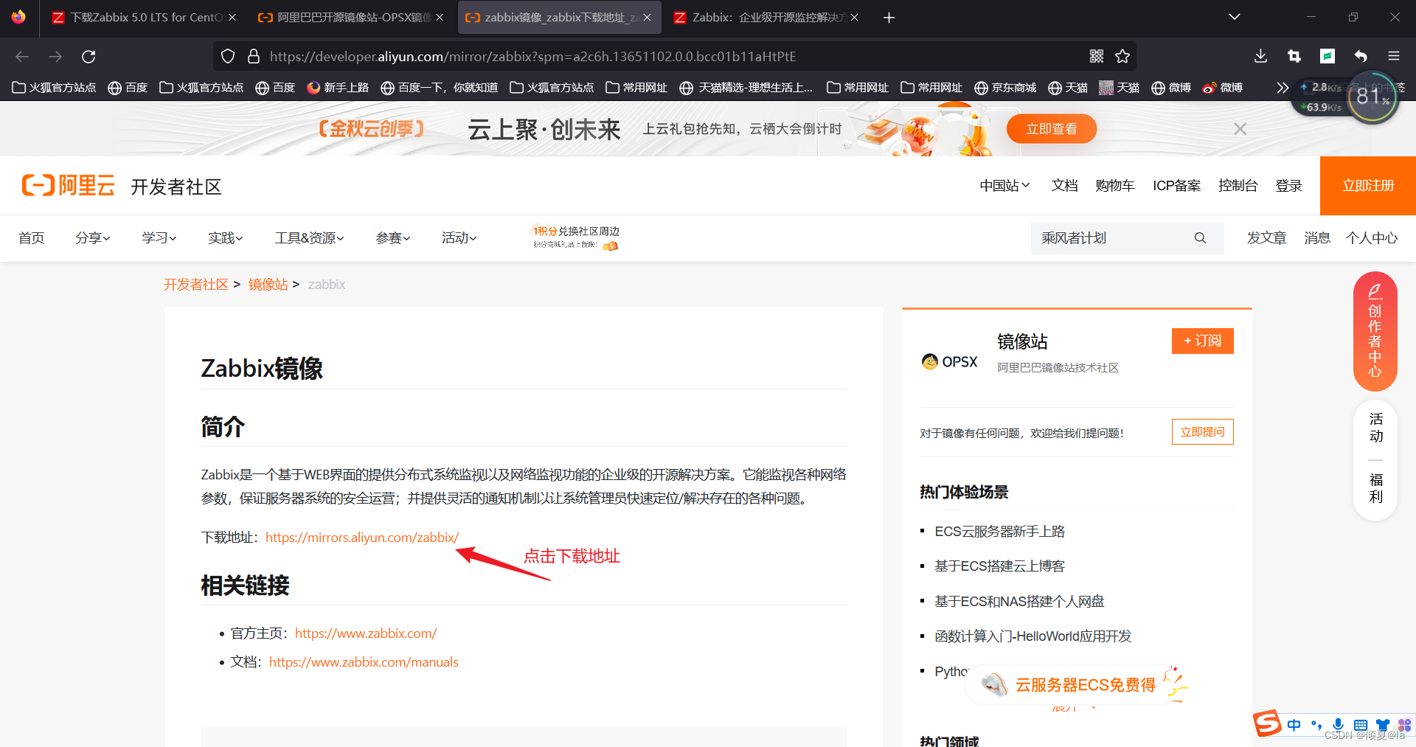
Task: Switch to the 阿里巴巴开源镜像站 tab
Action: (350, 18)
